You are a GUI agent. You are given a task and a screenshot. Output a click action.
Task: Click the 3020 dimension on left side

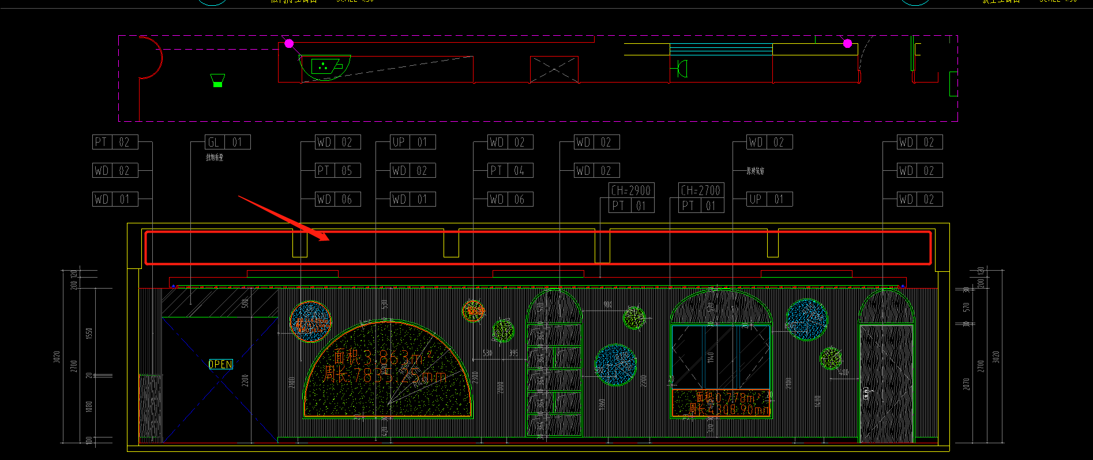pyautogui.click(x=57, y=357)
